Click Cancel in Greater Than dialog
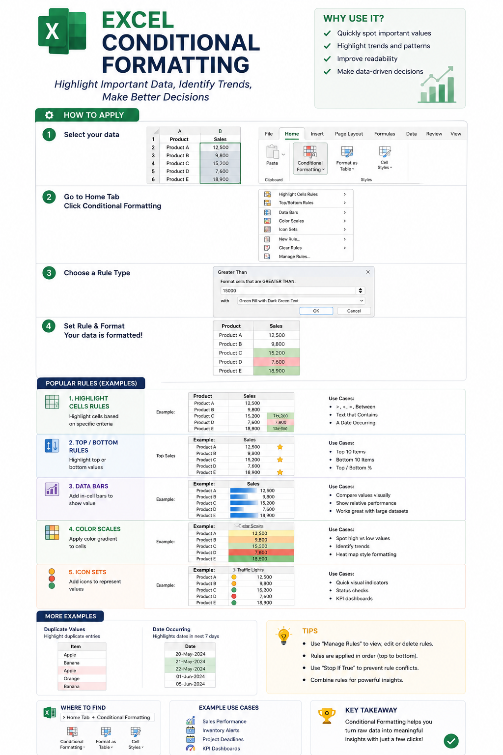The image size is (503, 755). click(354, 311)
